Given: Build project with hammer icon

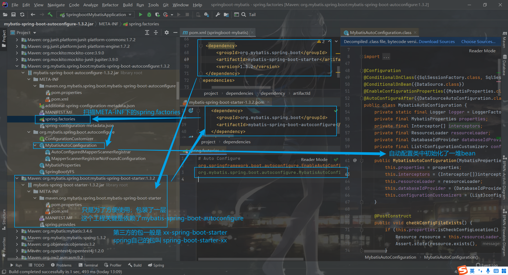Looking at the screenshot, I should coord(50,14).
